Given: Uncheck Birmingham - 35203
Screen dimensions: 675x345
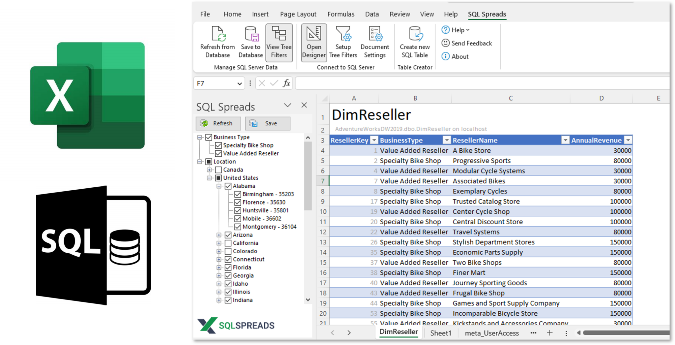Looking at the screenshot, I should (x=238, y=194).
